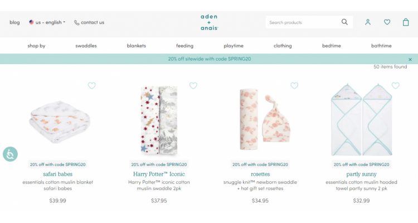Open the Harry Potter Iconic product title
The width and height of the screenshot is (418, 223).
pos(159,174)
